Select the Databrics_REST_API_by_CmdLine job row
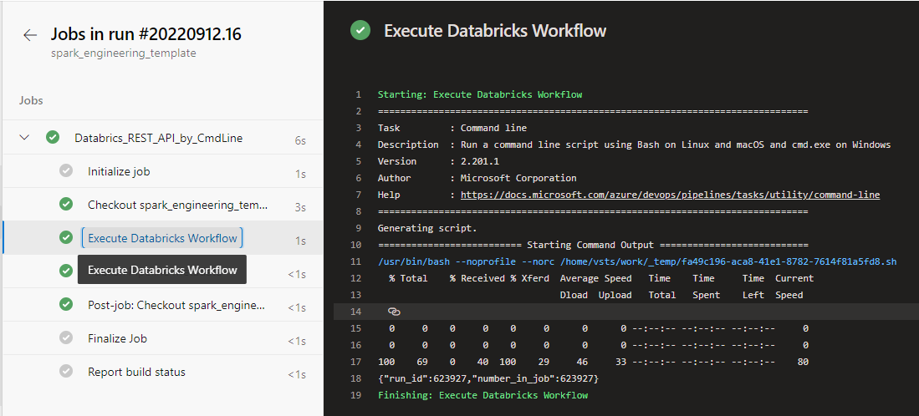 click(x=162, y=138)
